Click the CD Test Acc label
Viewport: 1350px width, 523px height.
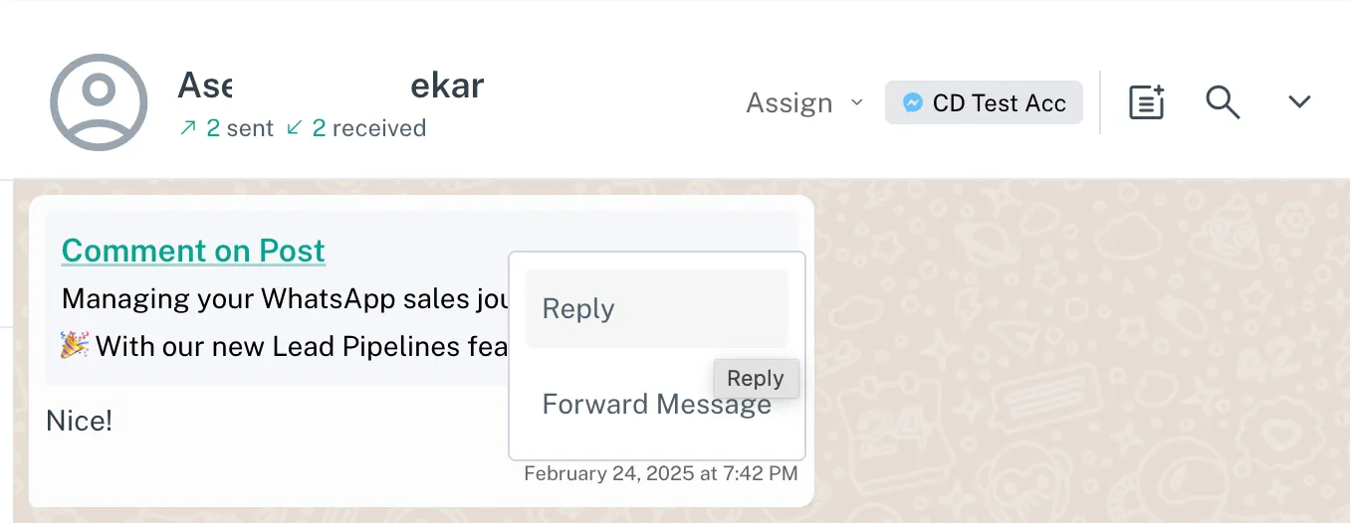[x=999, y=102]
